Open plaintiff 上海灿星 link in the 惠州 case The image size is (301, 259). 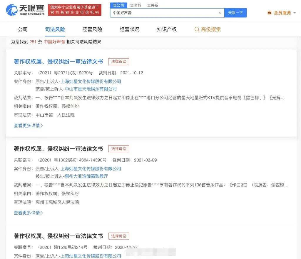click(x=91, y=169)
